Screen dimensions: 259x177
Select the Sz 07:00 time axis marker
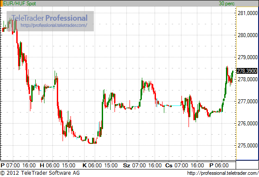point(134,165)
